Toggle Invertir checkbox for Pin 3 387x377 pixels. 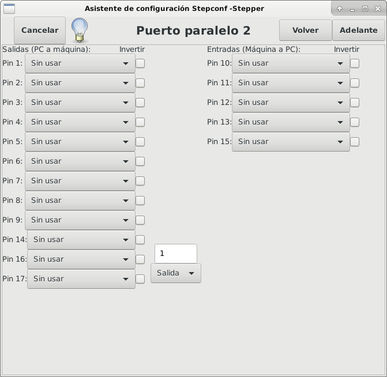tap(140, 103)
